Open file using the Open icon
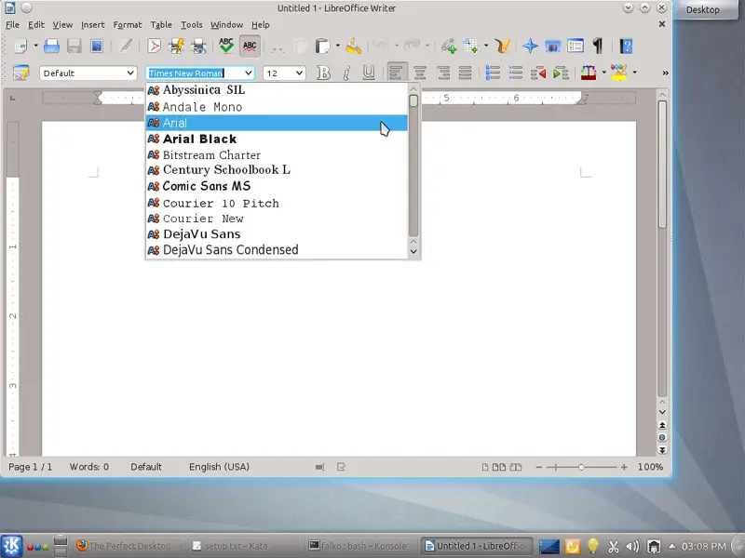Viewport: 745px width, 558px height. click(51, 46)
